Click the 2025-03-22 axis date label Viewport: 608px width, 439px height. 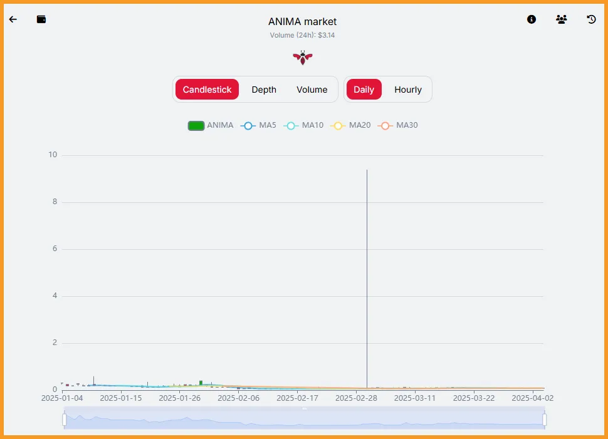point(474,398)
